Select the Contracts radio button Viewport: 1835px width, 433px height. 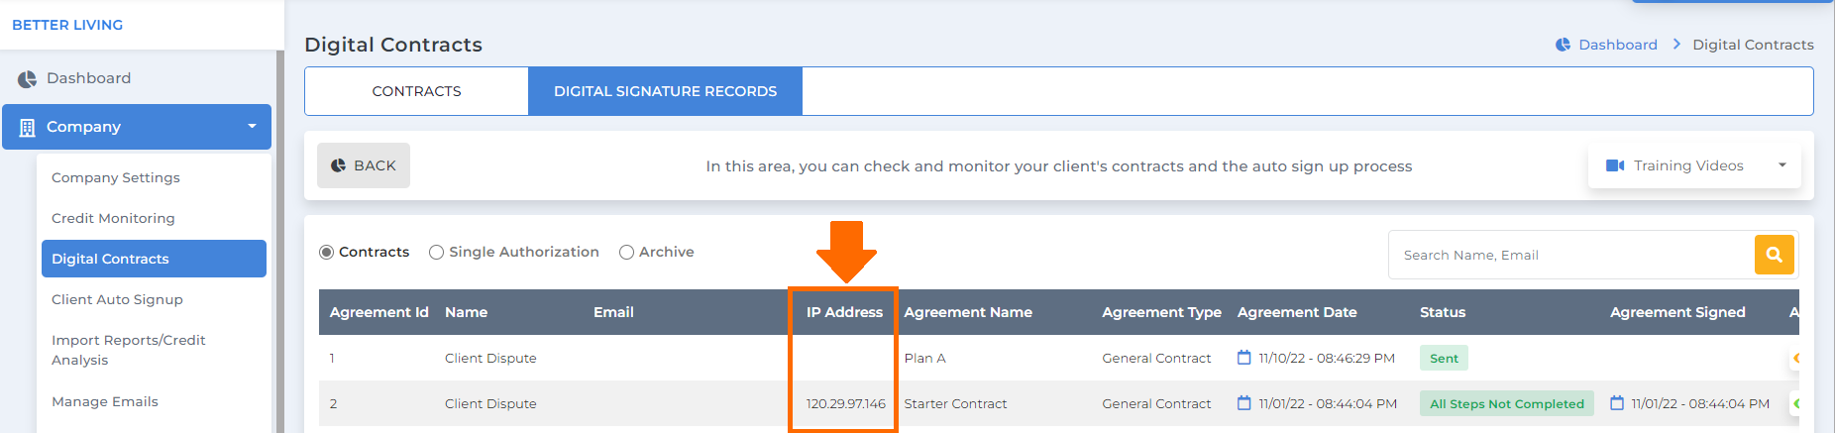click(327, 253)
